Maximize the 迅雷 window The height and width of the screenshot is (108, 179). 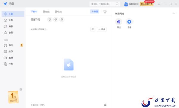pyautogui.click(x=171, y=4)
